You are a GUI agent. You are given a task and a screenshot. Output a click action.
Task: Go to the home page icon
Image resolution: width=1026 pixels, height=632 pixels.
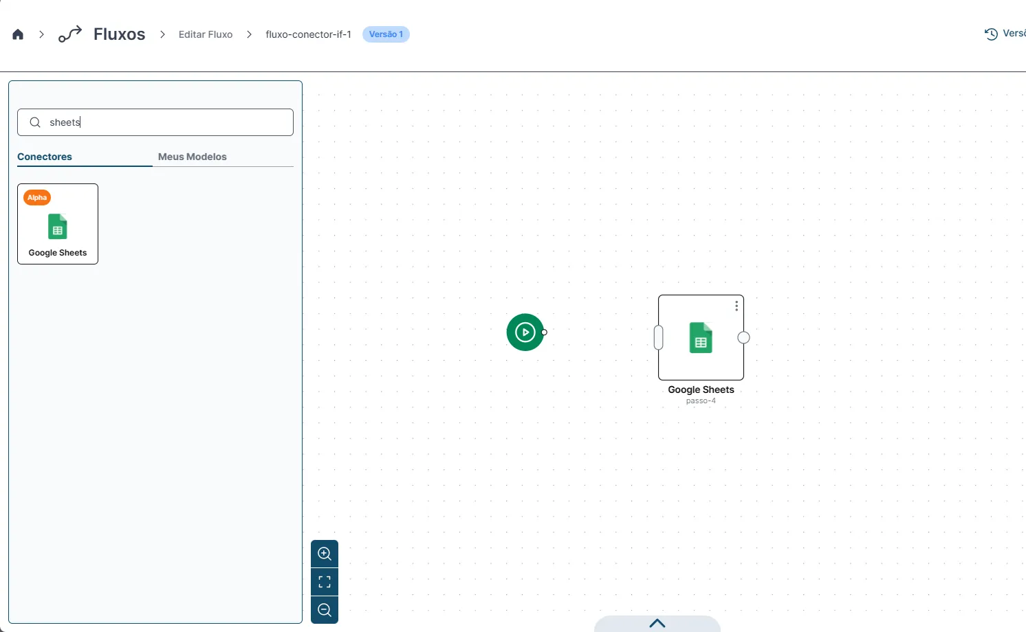pyautogui.click(x=18, y=34)
